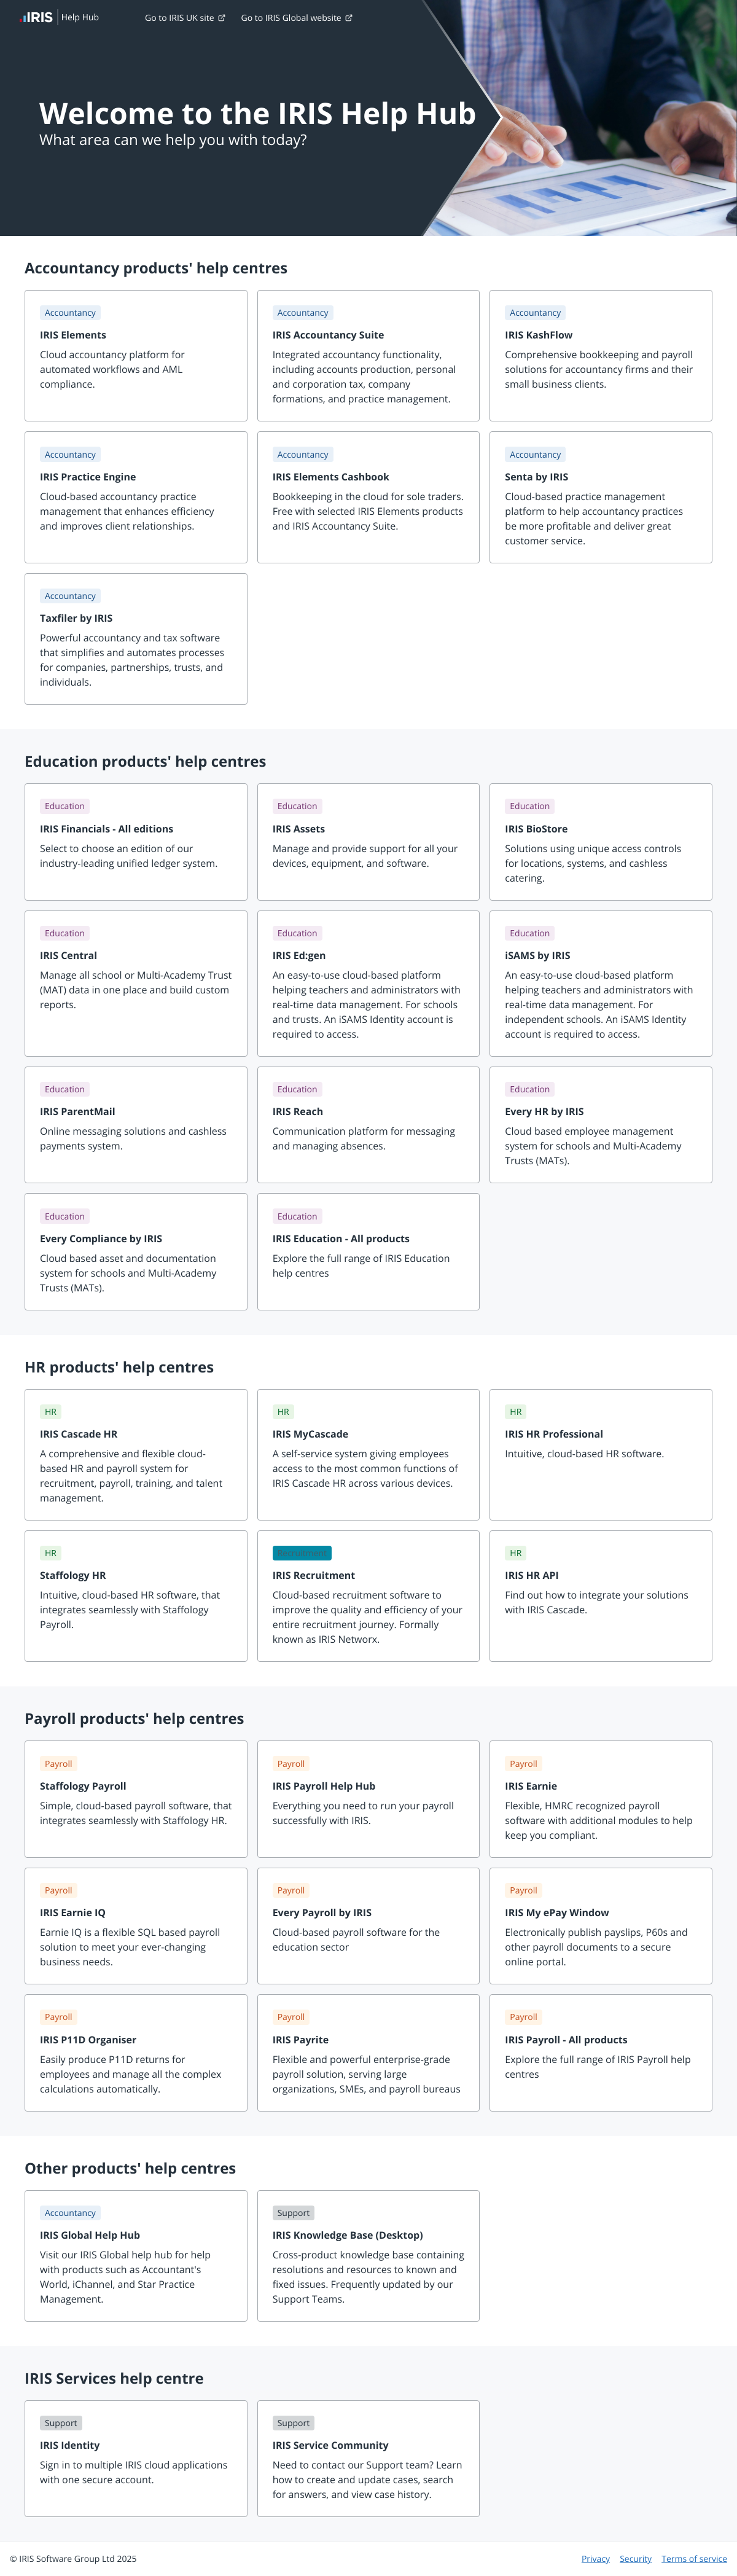Screen dimensions: 737x2576
Task: Choose the IRIS P11D Organiser card
Action: pos(136,2053)
